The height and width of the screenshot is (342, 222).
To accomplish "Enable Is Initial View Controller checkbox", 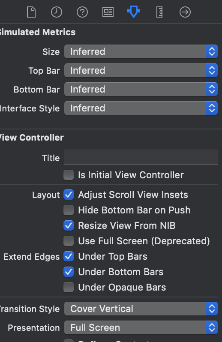I will [x=69, y=175].
